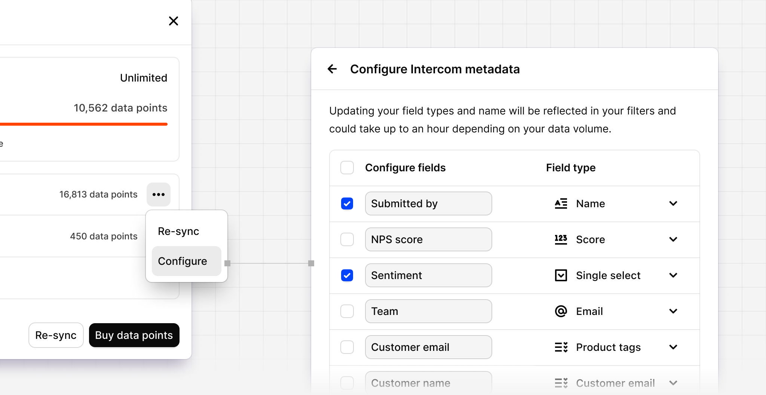Screen dimensions: 766x395
Task: Choose Configure in the popup menu
Action: 183,261
